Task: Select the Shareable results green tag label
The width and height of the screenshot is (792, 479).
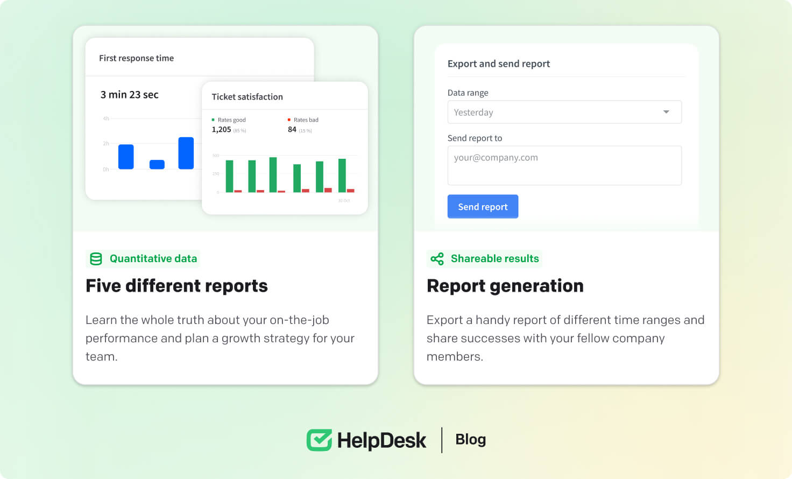Action: [x=494, y=259]
